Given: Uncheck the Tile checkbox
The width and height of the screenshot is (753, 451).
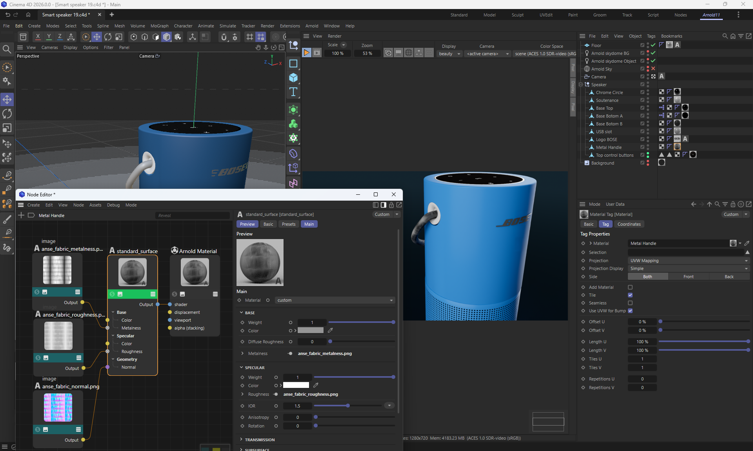Looking at the screenshot, I should point(630,295).
